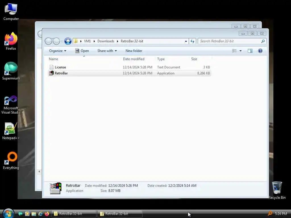291x218 pixels.
Task: Select the RetroBar file name
Action: [61, 73]
